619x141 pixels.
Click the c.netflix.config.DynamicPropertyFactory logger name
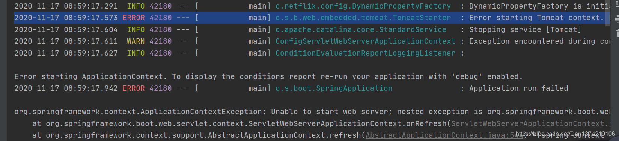363,6
